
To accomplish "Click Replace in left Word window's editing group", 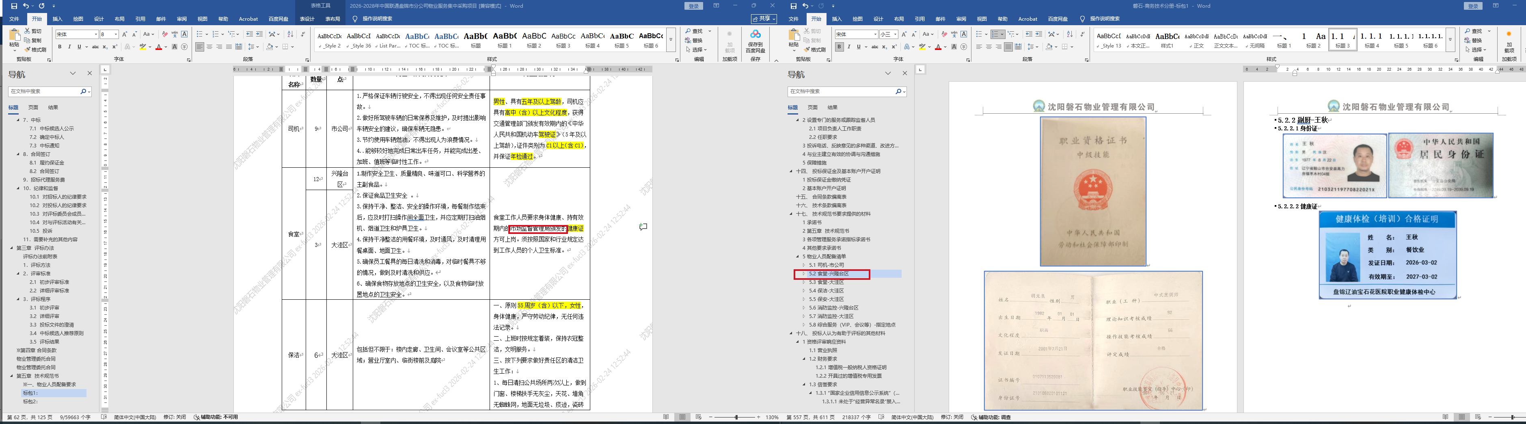I will (694, 40).
